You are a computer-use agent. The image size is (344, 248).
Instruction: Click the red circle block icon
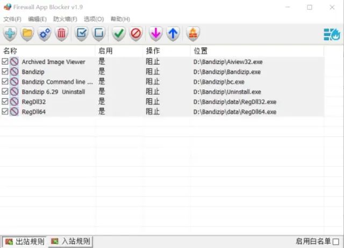coord(136,34)
